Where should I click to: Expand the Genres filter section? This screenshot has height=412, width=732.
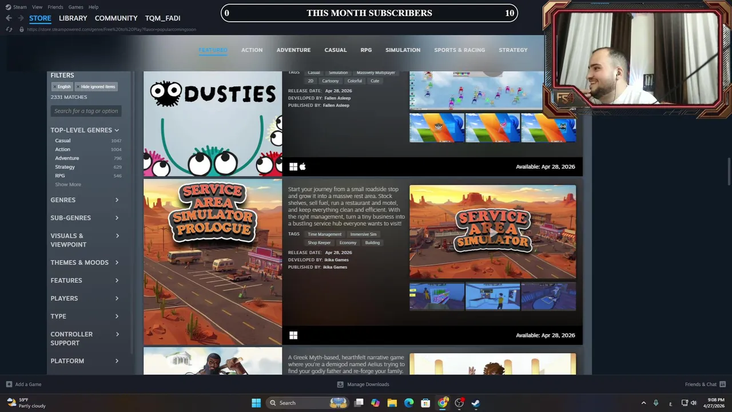pos(85,200)
